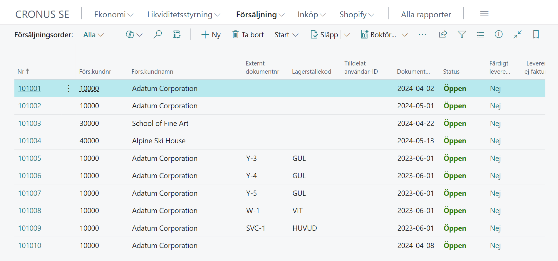Viewport: 558px width, 261px height.
Task: Click the bookmark icon
Action: tap(536, 35)
